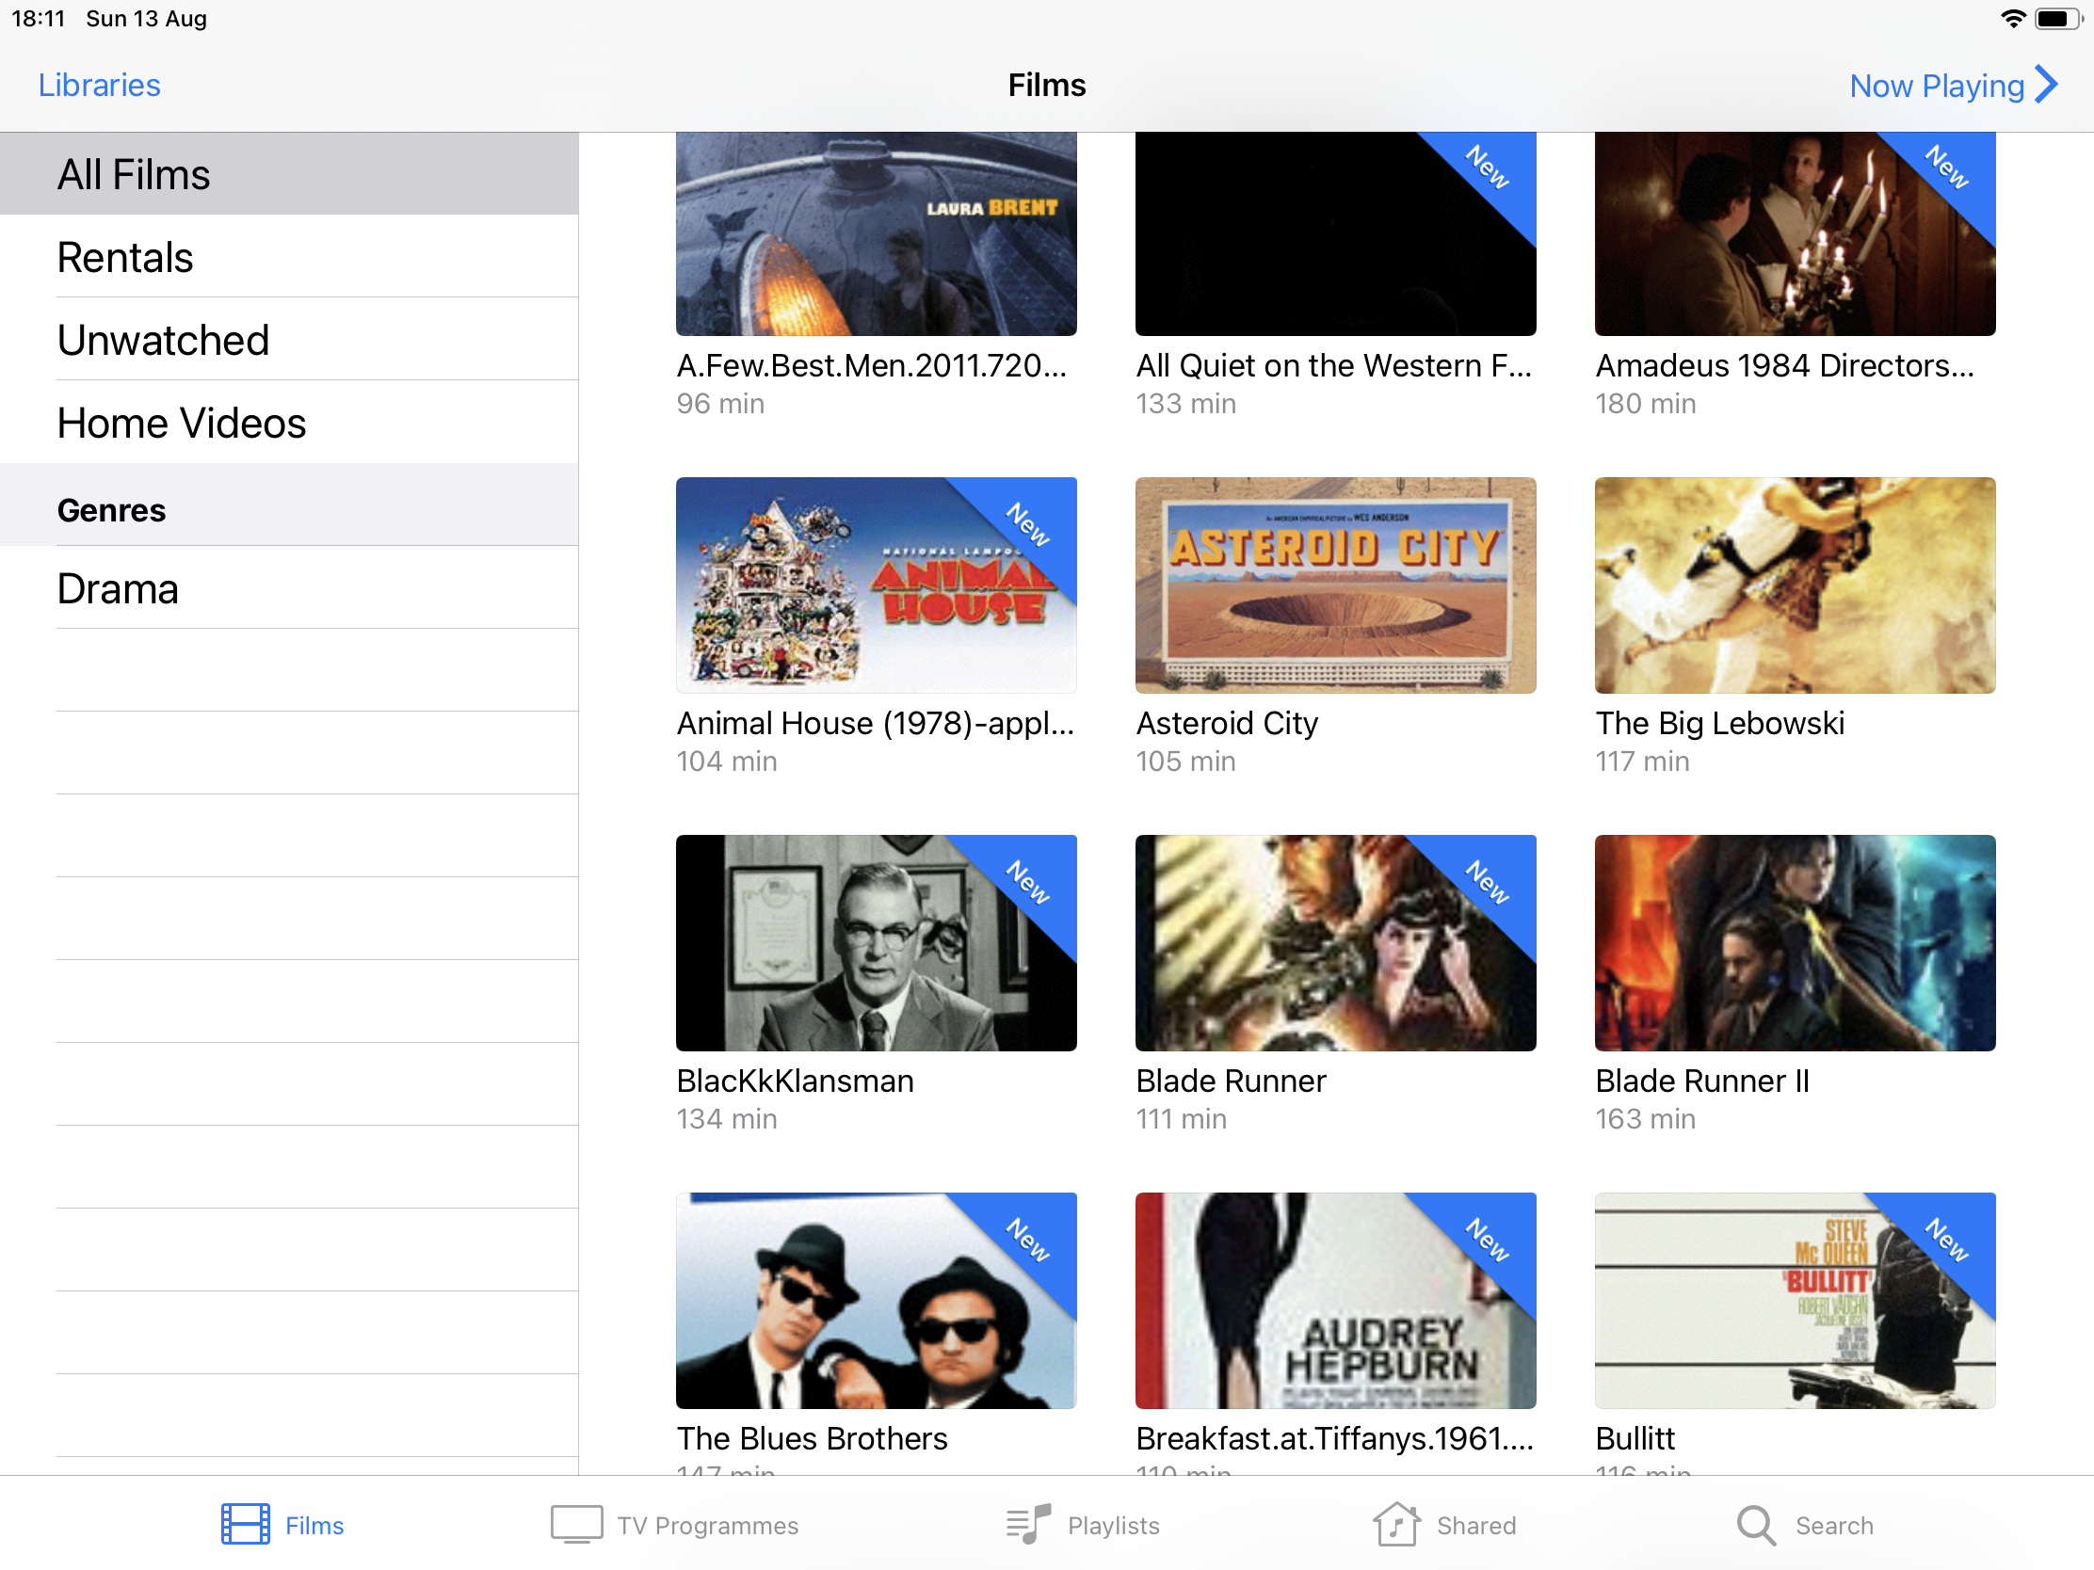Tap the Shared house icon
Screen dimensions: 2094x1570
[1396, 1525]
